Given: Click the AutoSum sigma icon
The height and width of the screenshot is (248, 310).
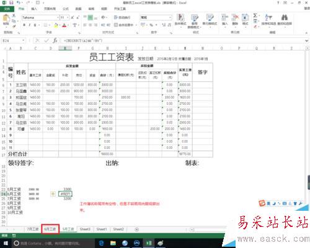Looking at the screenshot, I should click(x=255, y=15).
